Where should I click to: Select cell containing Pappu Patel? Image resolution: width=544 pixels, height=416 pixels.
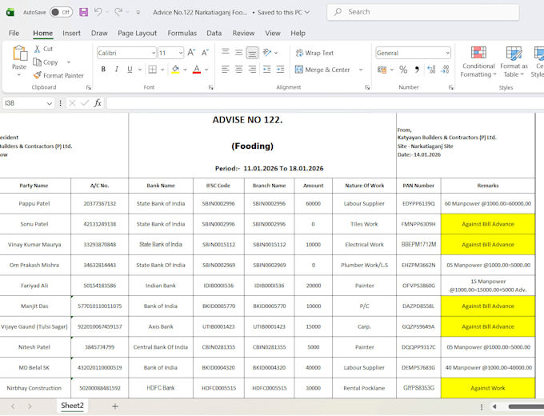(34, 204)
